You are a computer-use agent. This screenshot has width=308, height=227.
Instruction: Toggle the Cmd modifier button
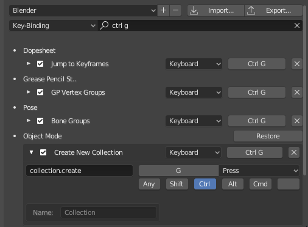click(261, 184)
